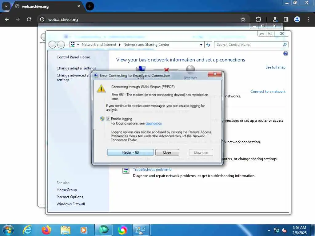Click the dialog title bar connection icon
315x236 pixels.
coord(96,76)
